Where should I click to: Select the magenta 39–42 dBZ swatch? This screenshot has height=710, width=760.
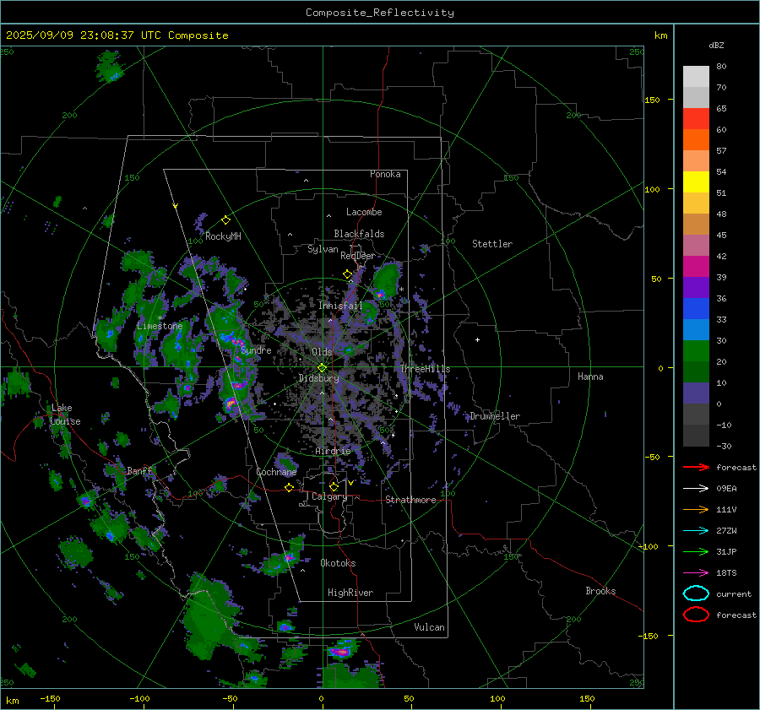(696, 267)
